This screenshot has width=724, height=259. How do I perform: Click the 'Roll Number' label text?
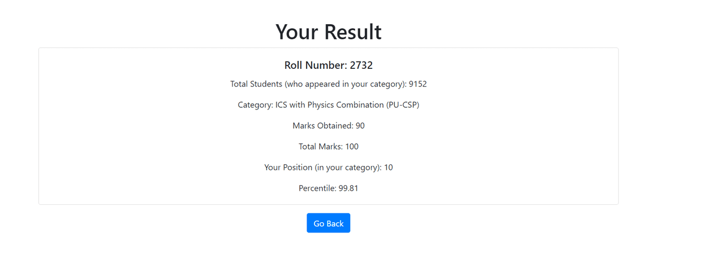[315, 65]
